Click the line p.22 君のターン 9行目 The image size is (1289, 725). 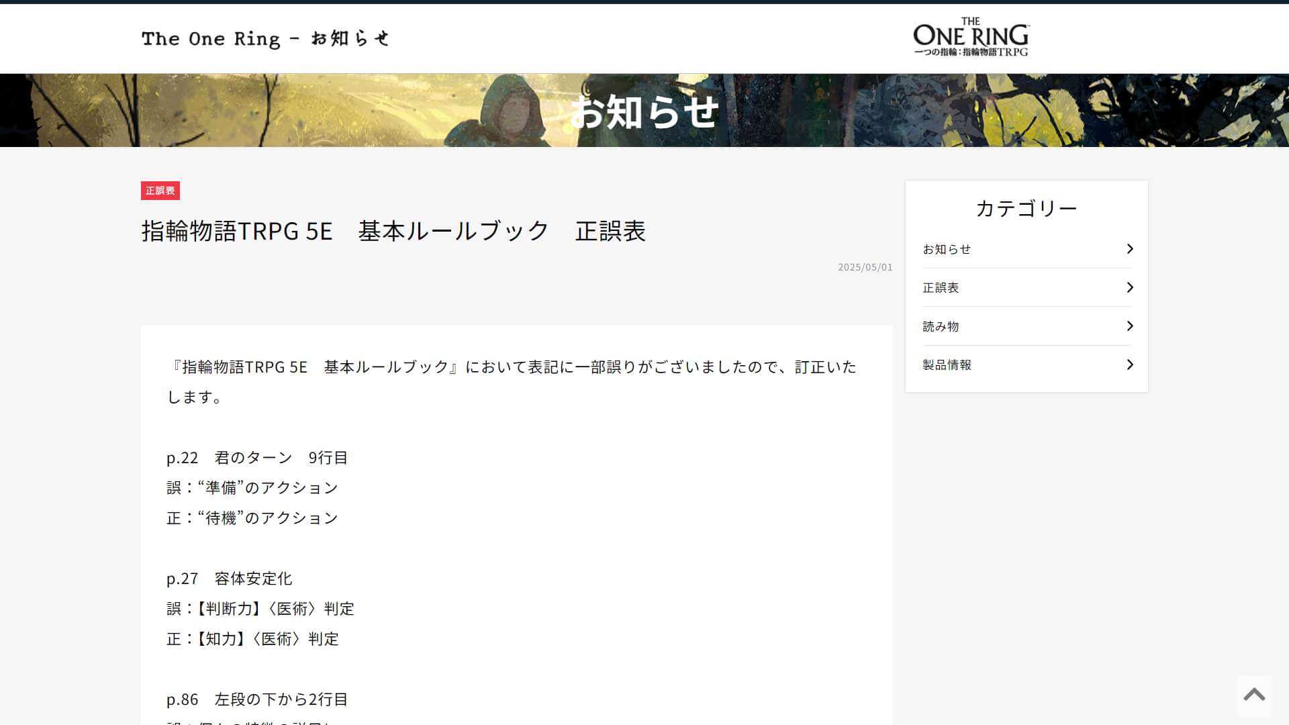click(257, 458)
